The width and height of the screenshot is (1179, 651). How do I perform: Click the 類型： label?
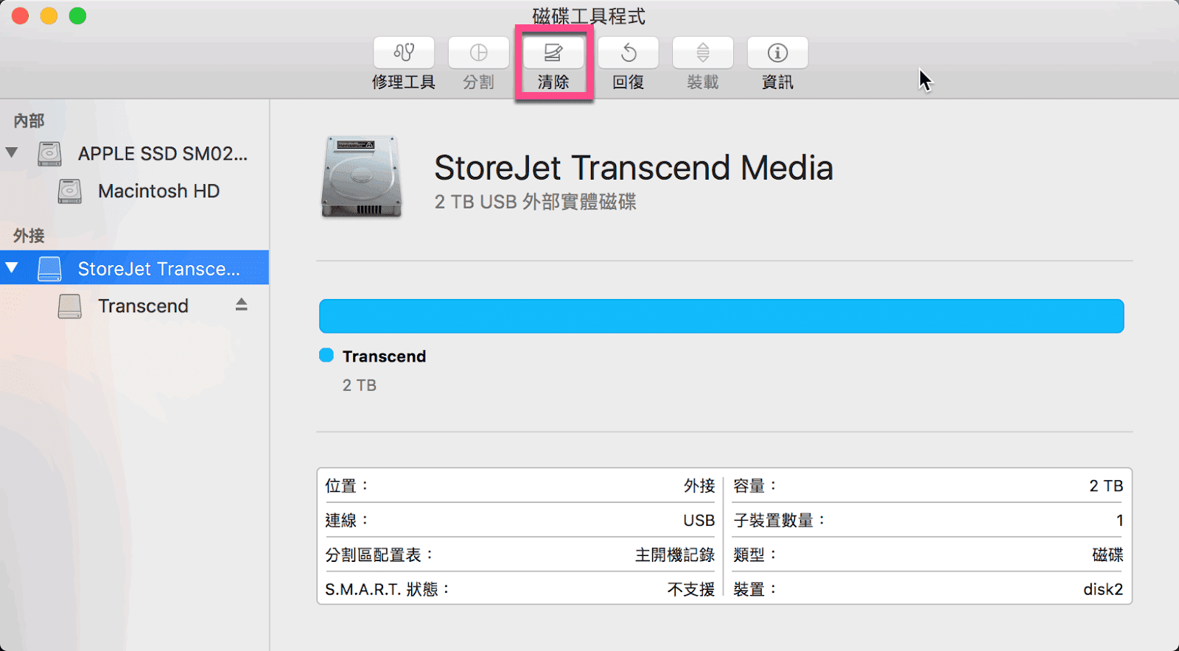coord(755,555)
